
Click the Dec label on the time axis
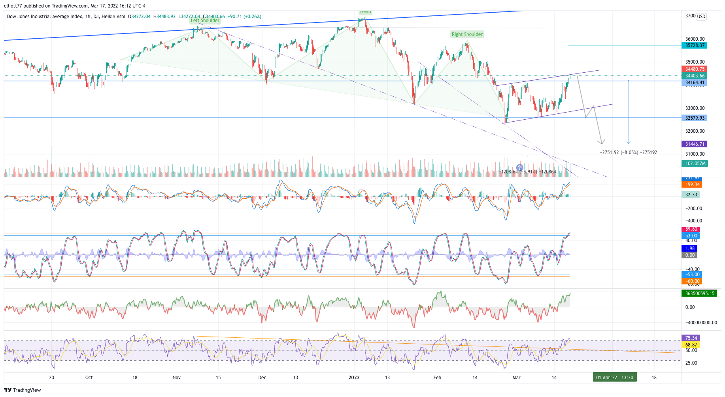(262, 378)
